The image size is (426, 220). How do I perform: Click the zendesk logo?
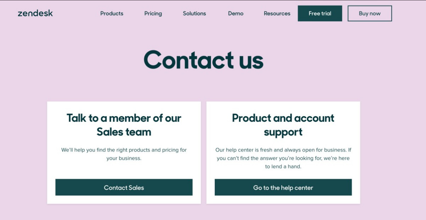pyautogui.click(x=35, y=13)
